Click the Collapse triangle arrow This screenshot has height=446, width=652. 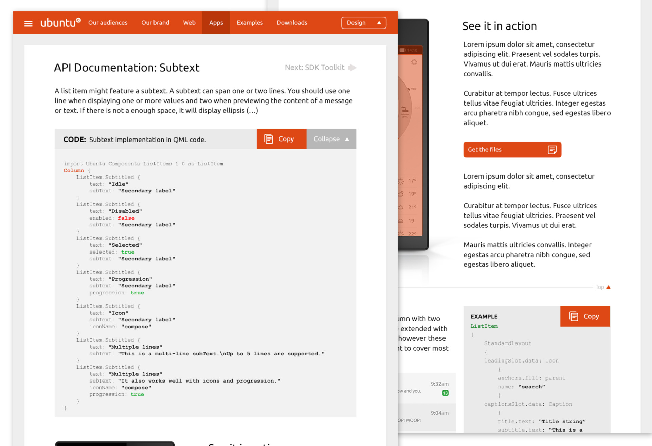coord(347,139)
